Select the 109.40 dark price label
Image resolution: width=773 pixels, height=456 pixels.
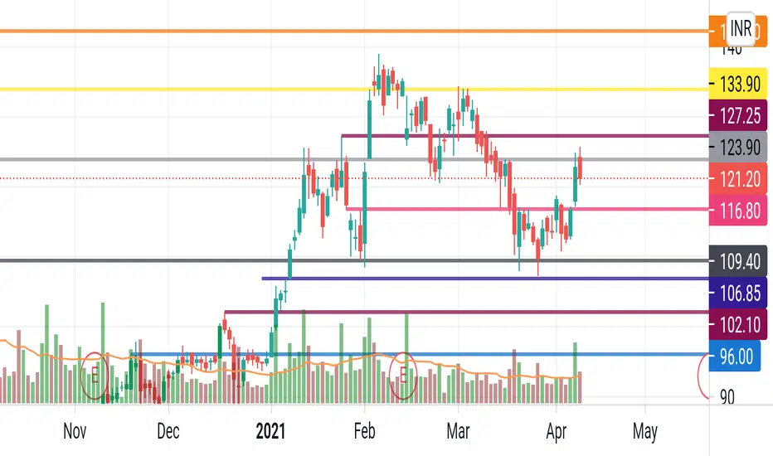tap(737, 261)
